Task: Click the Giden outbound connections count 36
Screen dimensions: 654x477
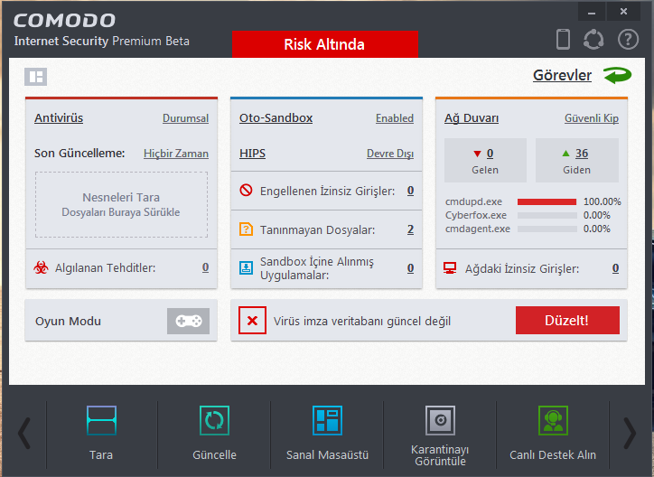Action: tap(582, 154)
